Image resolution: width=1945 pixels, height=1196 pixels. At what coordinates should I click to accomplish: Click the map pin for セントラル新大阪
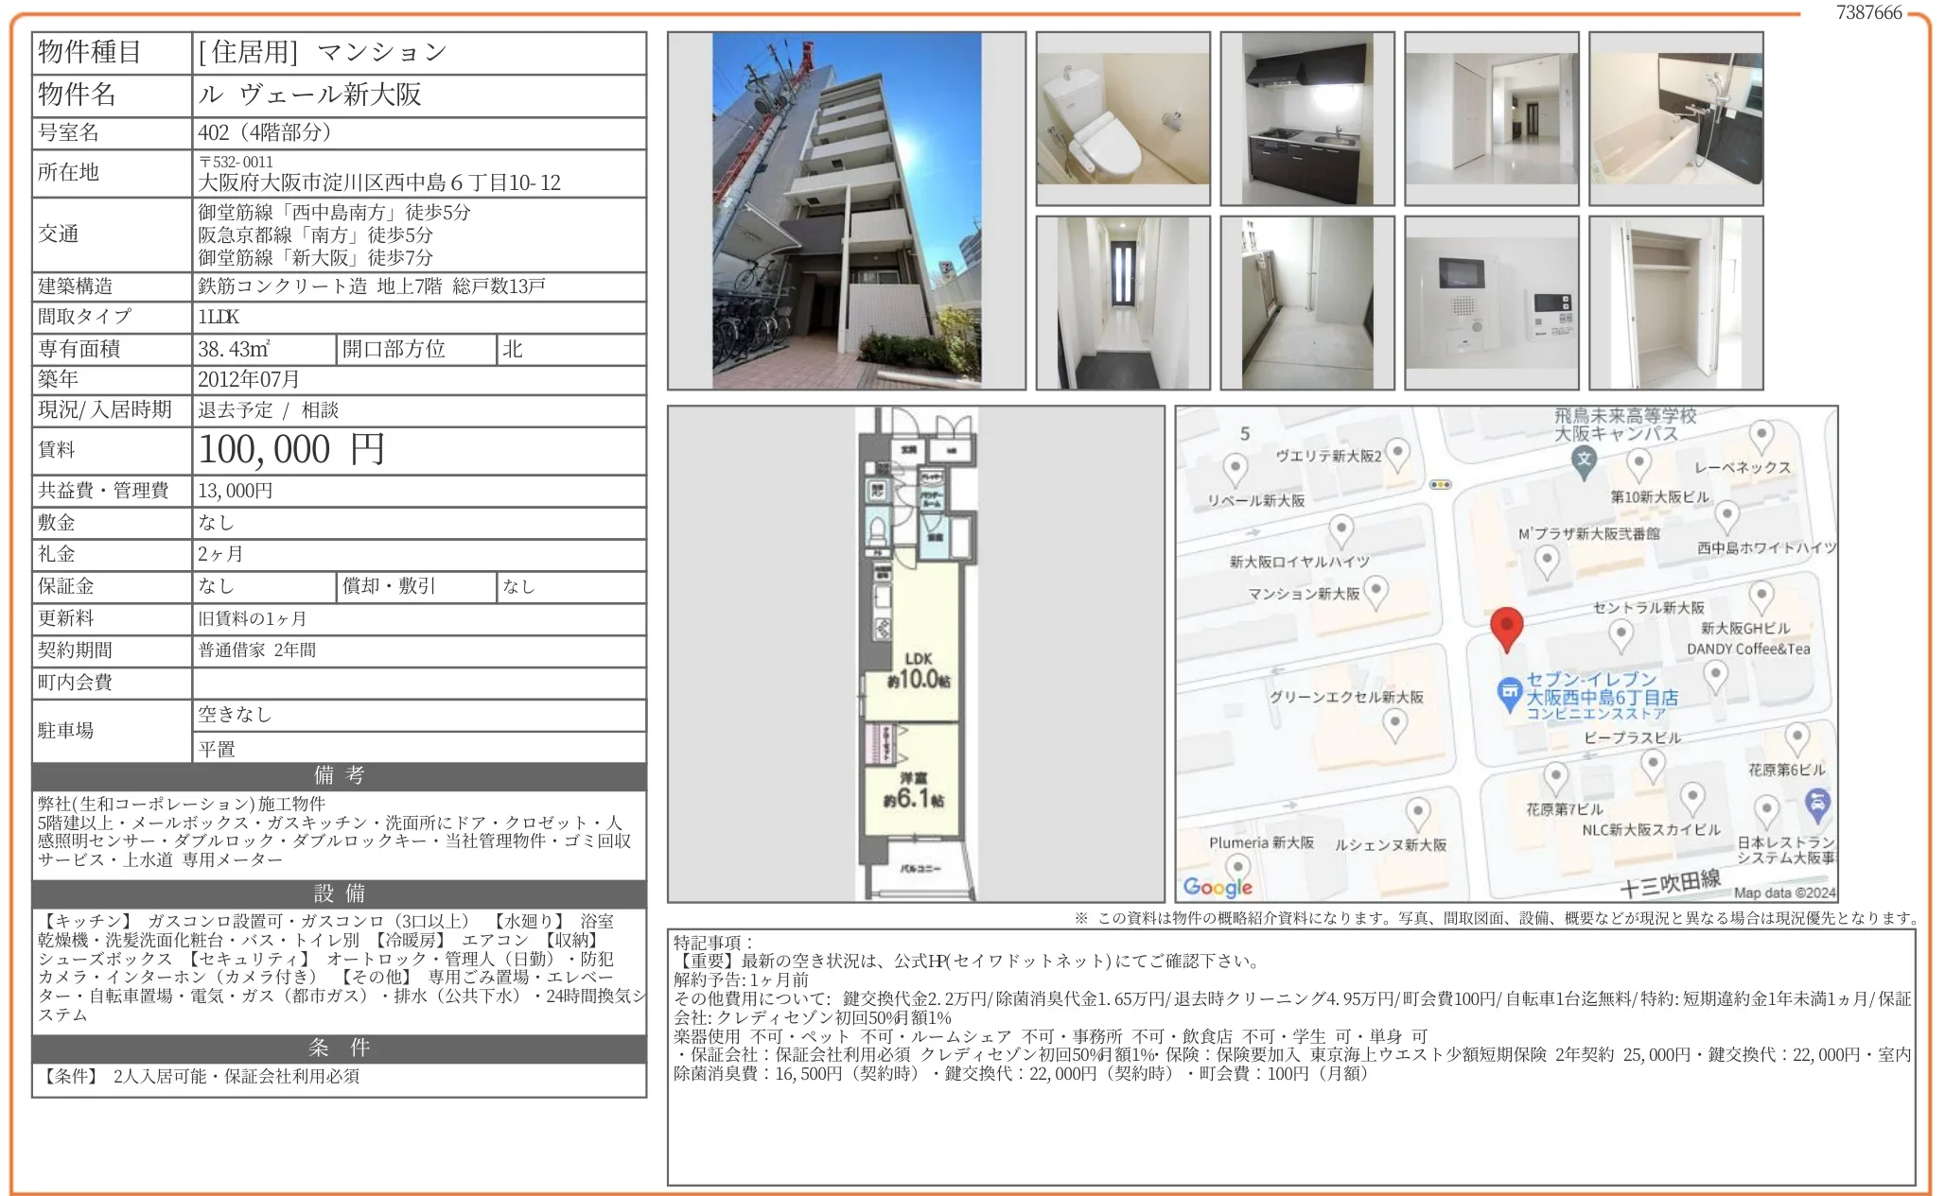[x=1621, y=634]
